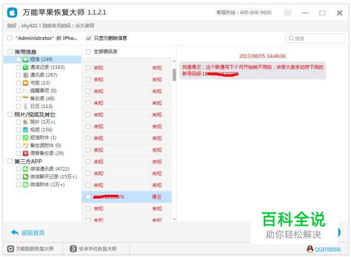Viewport: 351px width, 257px height.
Task: Click the blue Apple app logo icon
Action: pyautogui.click(x=12, y=13)
